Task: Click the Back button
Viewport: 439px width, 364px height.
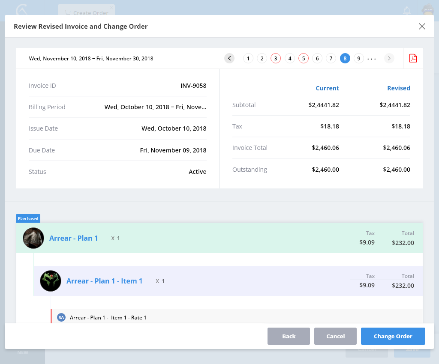Action: (x=289, y=336)
